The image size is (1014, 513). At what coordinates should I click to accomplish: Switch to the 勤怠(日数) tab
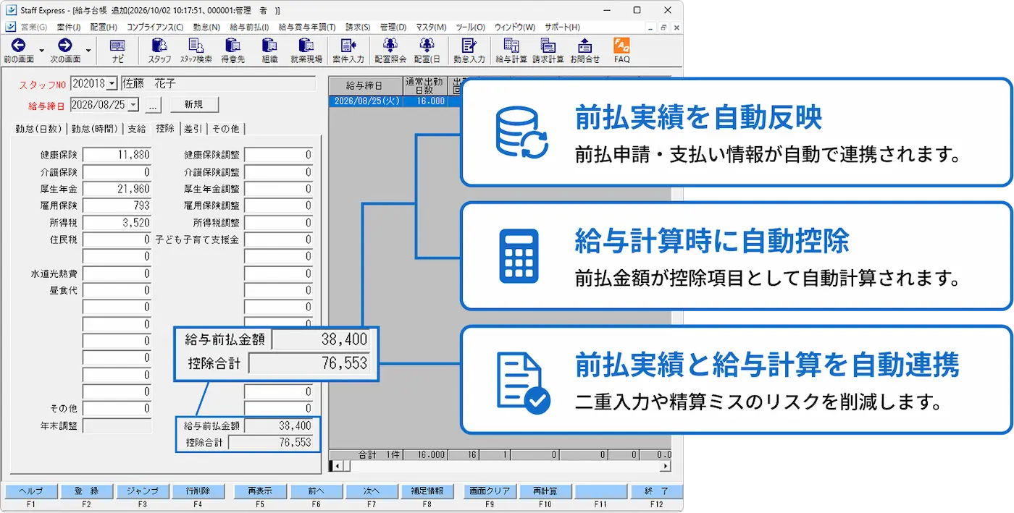coord(40,129)
